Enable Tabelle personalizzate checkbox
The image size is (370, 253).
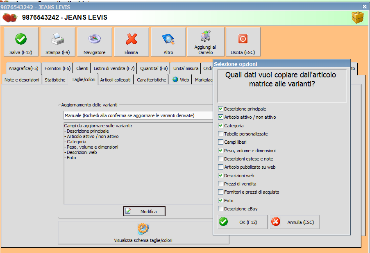pos(220,134)
